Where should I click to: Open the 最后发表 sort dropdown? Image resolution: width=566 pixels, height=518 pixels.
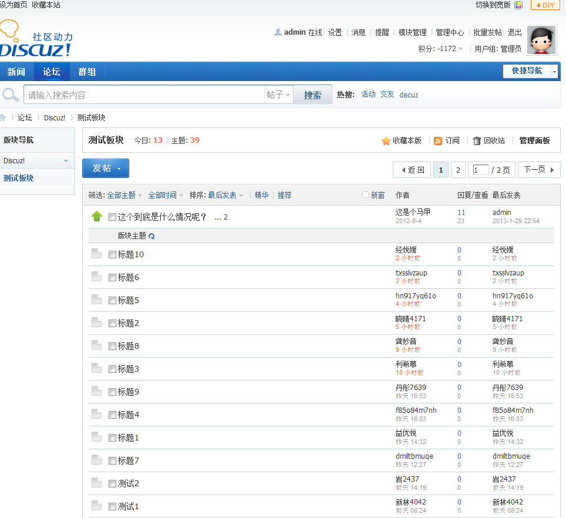point(225,196)
